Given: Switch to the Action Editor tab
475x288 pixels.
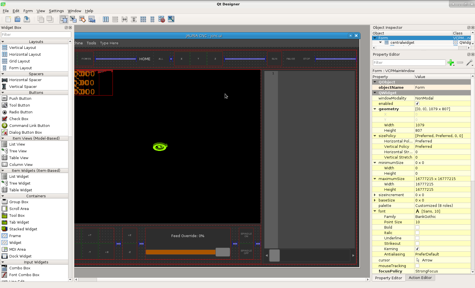Looking at the screenshot, I should (420, 278).
